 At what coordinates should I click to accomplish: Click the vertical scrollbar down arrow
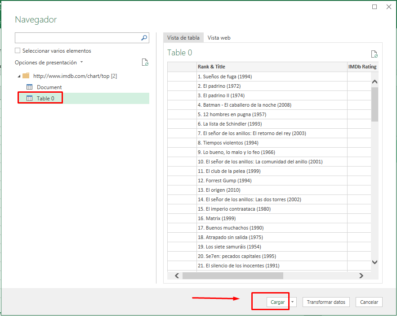[x=375, y=262]
